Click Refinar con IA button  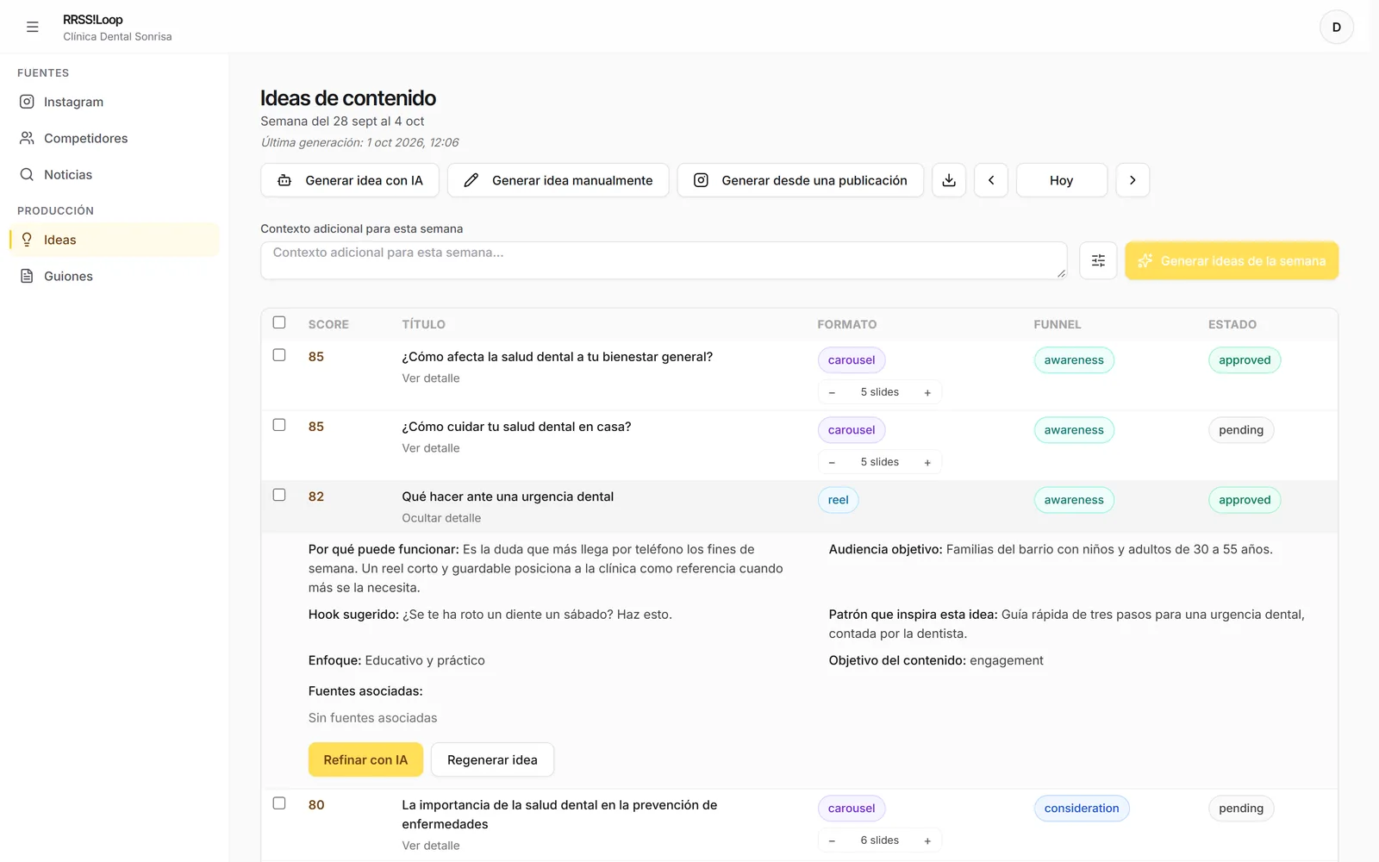point(365,759)
